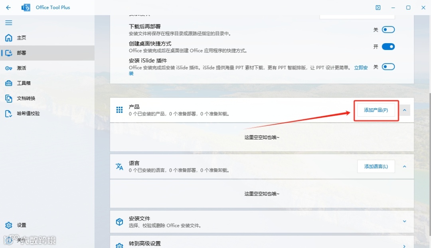Close the Office Tool Plus window

(423, 8)
